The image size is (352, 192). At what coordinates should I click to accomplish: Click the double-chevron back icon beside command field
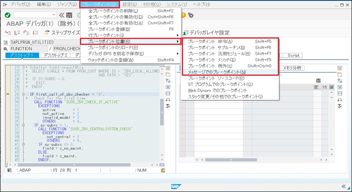[x=62, y=15]
